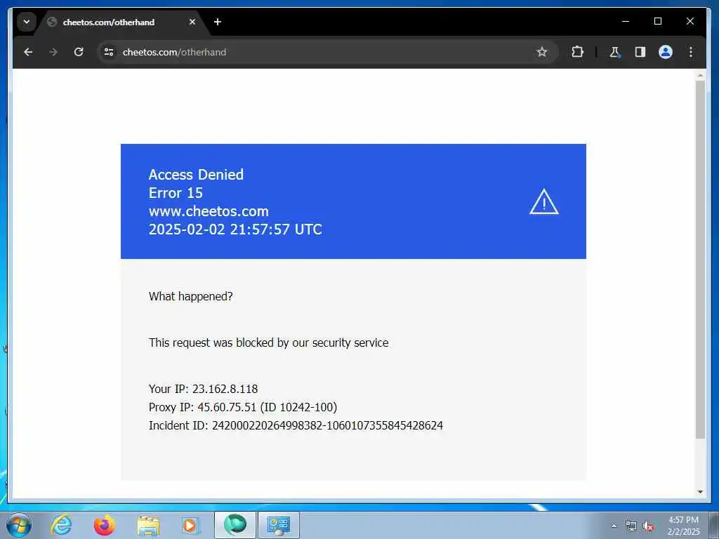Open Windows Explorer folder icon
719x539 pixels.
point(148,525)
